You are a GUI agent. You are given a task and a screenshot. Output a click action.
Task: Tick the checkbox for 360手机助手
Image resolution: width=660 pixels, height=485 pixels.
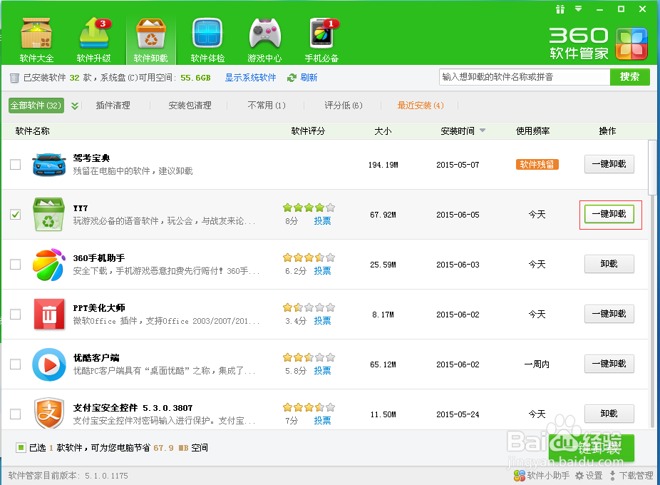coord(16,264)
